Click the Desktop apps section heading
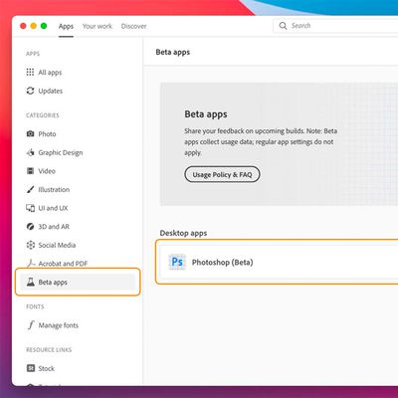The width and height of the screenshot is (398, 398). point(183,233)
